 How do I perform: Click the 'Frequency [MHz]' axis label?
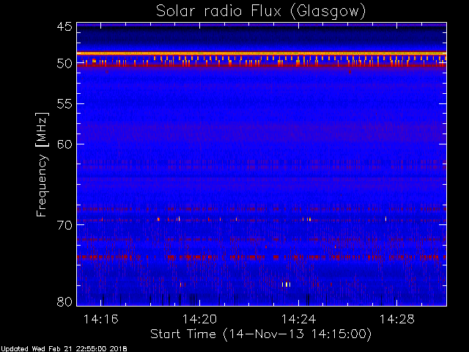[42, 164]
